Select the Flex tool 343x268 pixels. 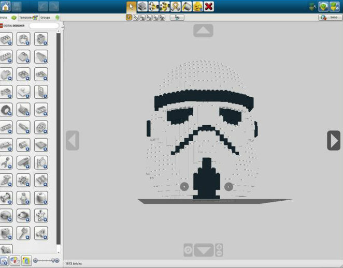(x=176, y=7)
